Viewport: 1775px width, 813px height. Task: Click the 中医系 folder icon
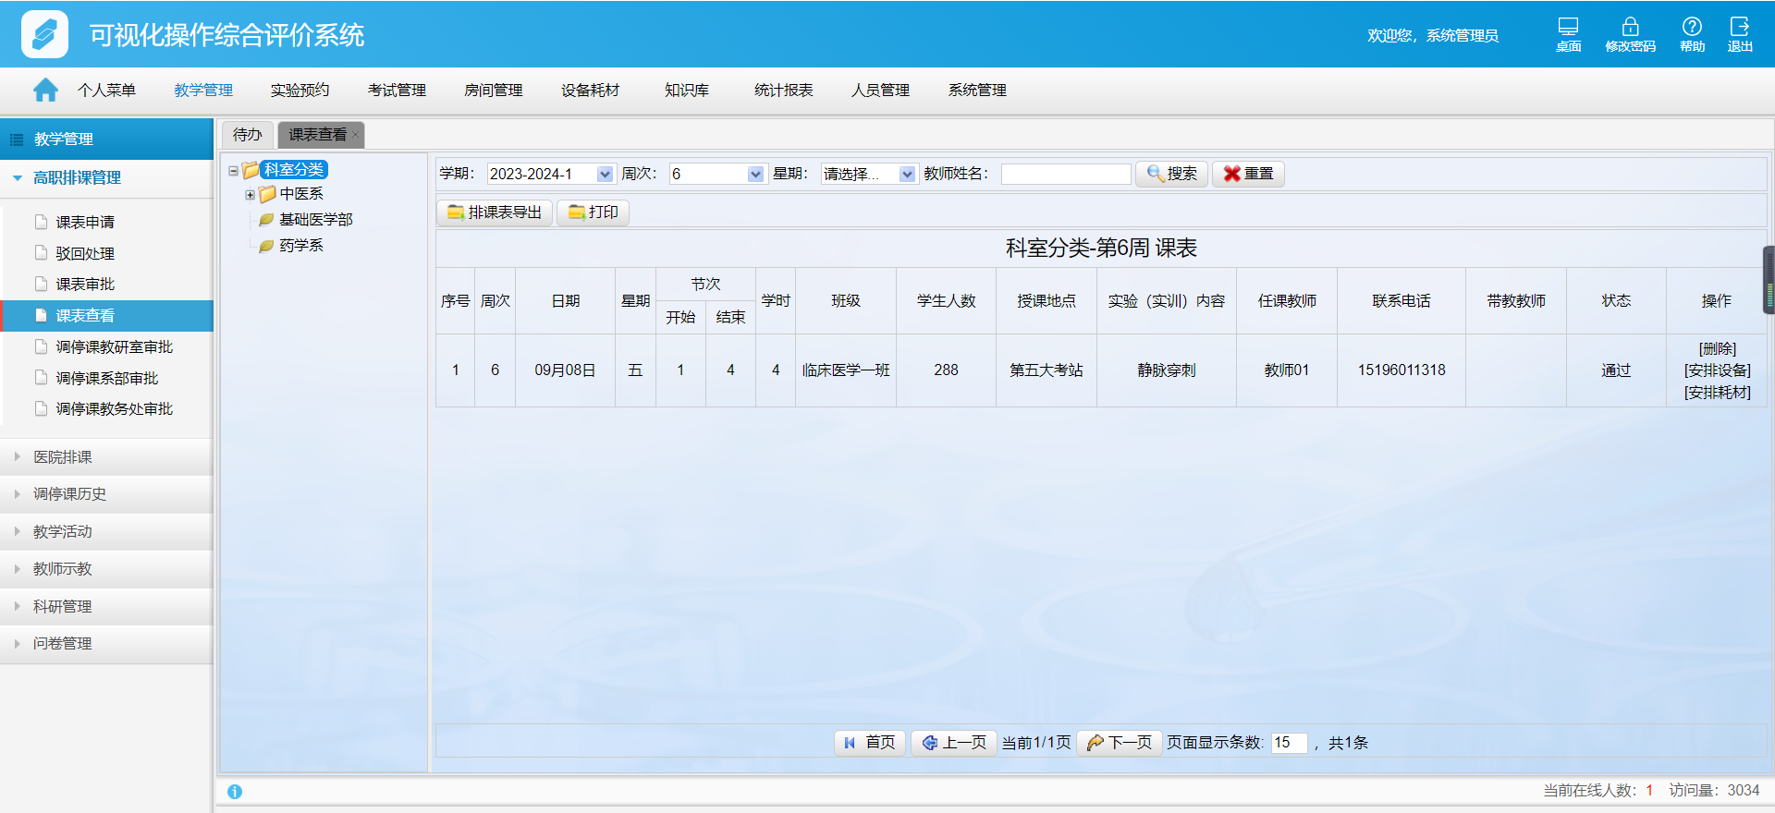pyautogui.click(x=267, y=194)
